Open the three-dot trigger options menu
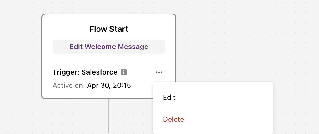The width and height of the screenshot is (319, 134). [x=159, y=72]
